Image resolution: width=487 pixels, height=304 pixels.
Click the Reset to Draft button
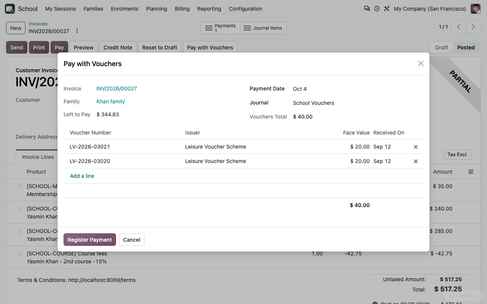click(160, 47)
